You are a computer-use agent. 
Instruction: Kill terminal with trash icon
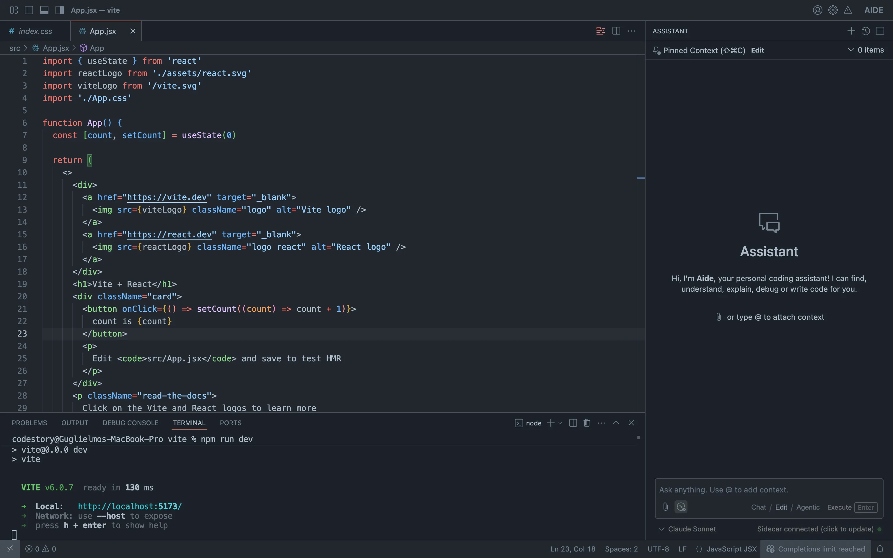click(x=587, y=423)
